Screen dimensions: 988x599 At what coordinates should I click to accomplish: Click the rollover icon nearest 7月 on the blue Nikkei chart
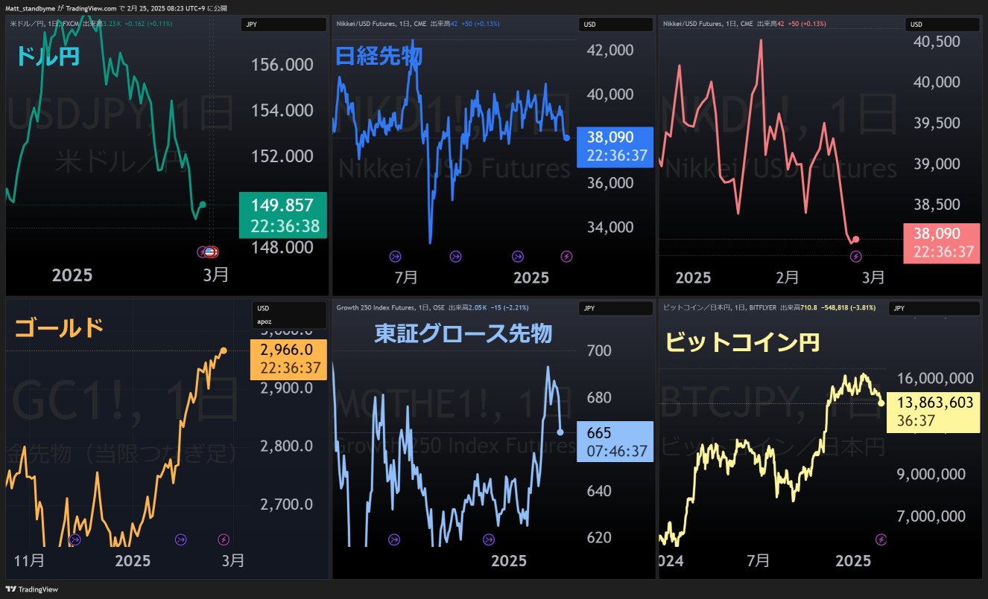[x=395, y=256]
